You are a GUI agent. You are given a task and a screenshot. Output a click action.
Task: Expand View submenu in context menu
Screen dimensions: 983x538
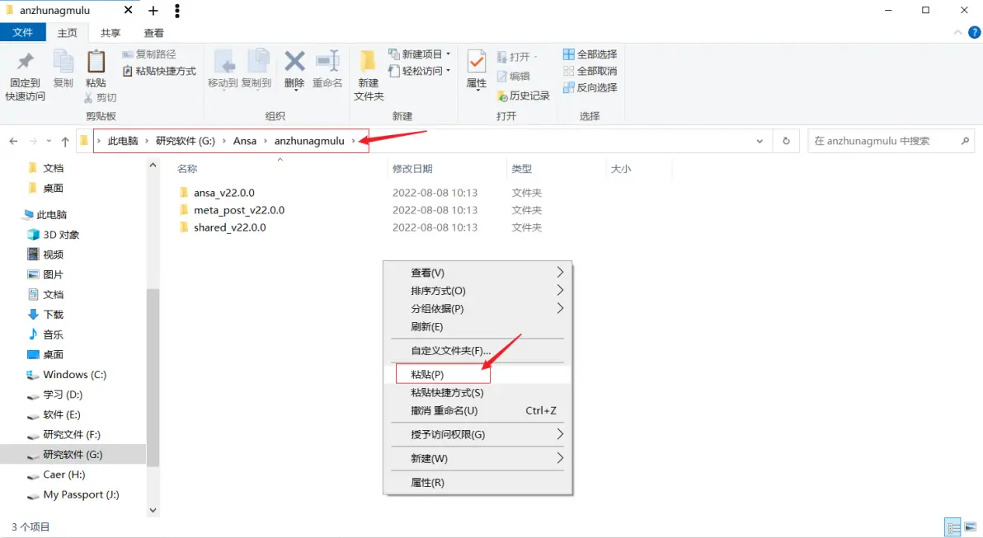click(x=478, y=273)
